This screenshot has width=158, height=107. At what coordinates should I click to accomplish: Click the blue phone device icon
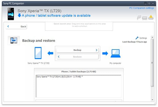point(38,53)
